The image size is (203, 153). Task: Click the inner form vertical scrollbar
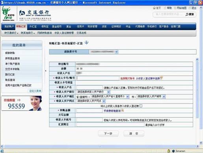[197, 88]
